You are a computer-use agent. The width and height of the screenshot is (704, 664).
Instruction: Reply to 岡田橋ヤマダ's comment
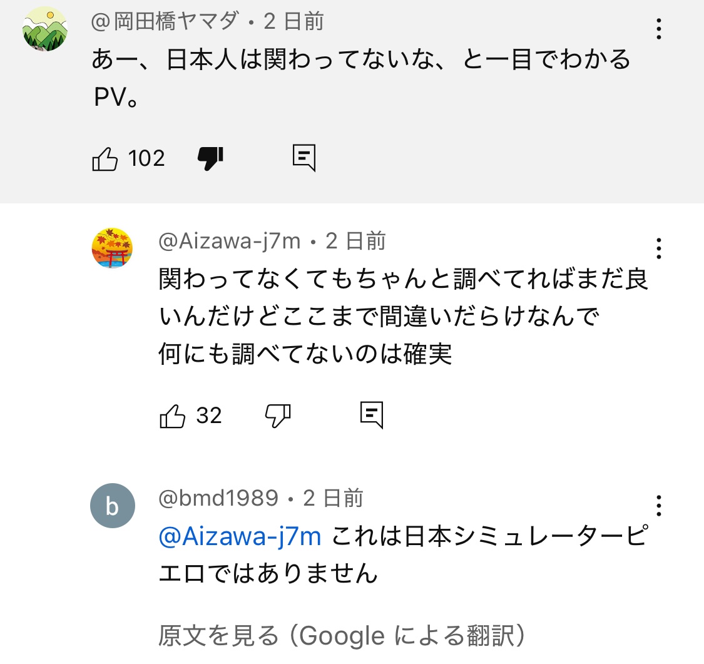(x=304, y=159)
